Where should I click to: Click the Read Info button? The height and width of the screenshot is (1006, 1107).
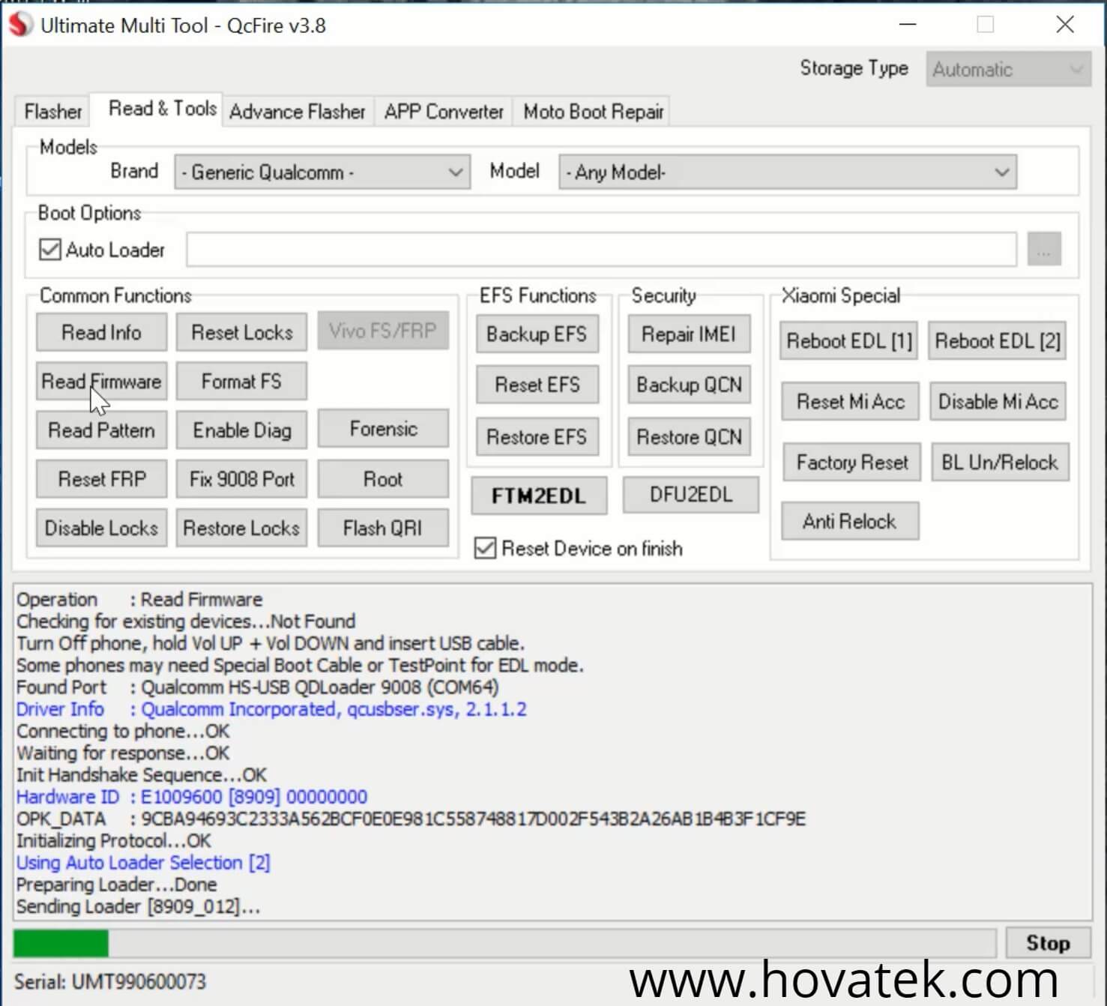pyautogui.click(x=101, y=332)
